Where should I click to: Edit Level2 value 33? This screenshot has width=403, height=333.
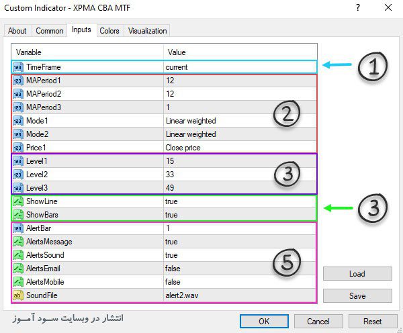click(240, 175)
